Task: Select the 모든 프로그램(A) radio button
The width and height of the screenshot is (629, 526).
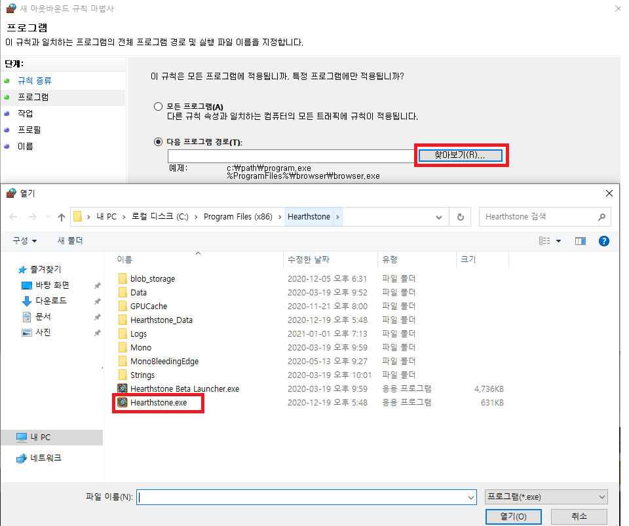Action: pyautogui.click(x=158, y=106)
